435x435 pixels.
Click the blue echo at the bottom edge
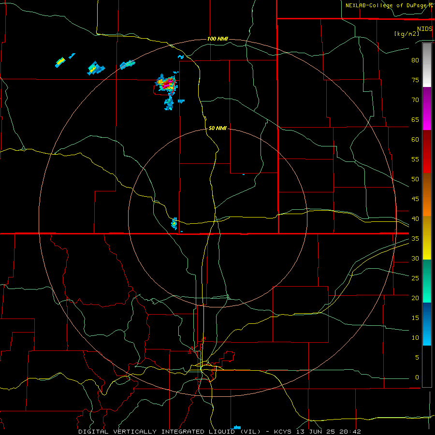click(236, 428)
